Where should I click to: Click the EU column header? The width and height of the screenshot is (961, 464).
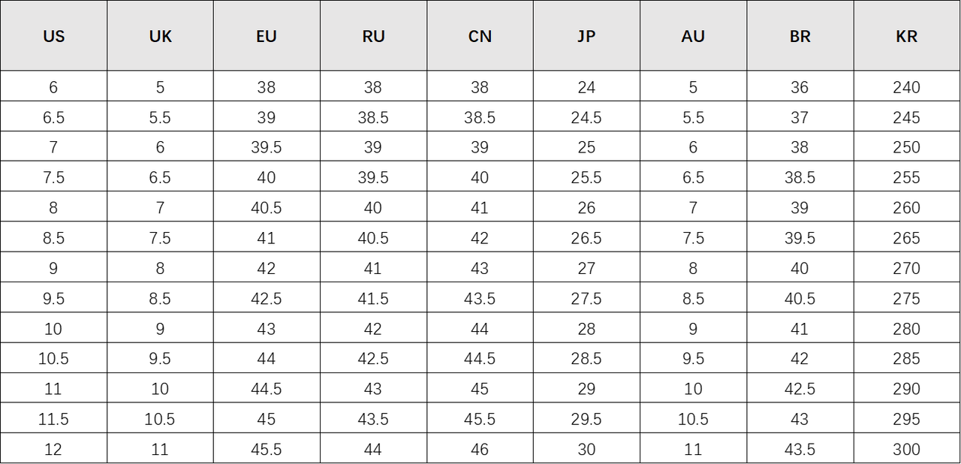pyautogui.click(x=267, y=36)
